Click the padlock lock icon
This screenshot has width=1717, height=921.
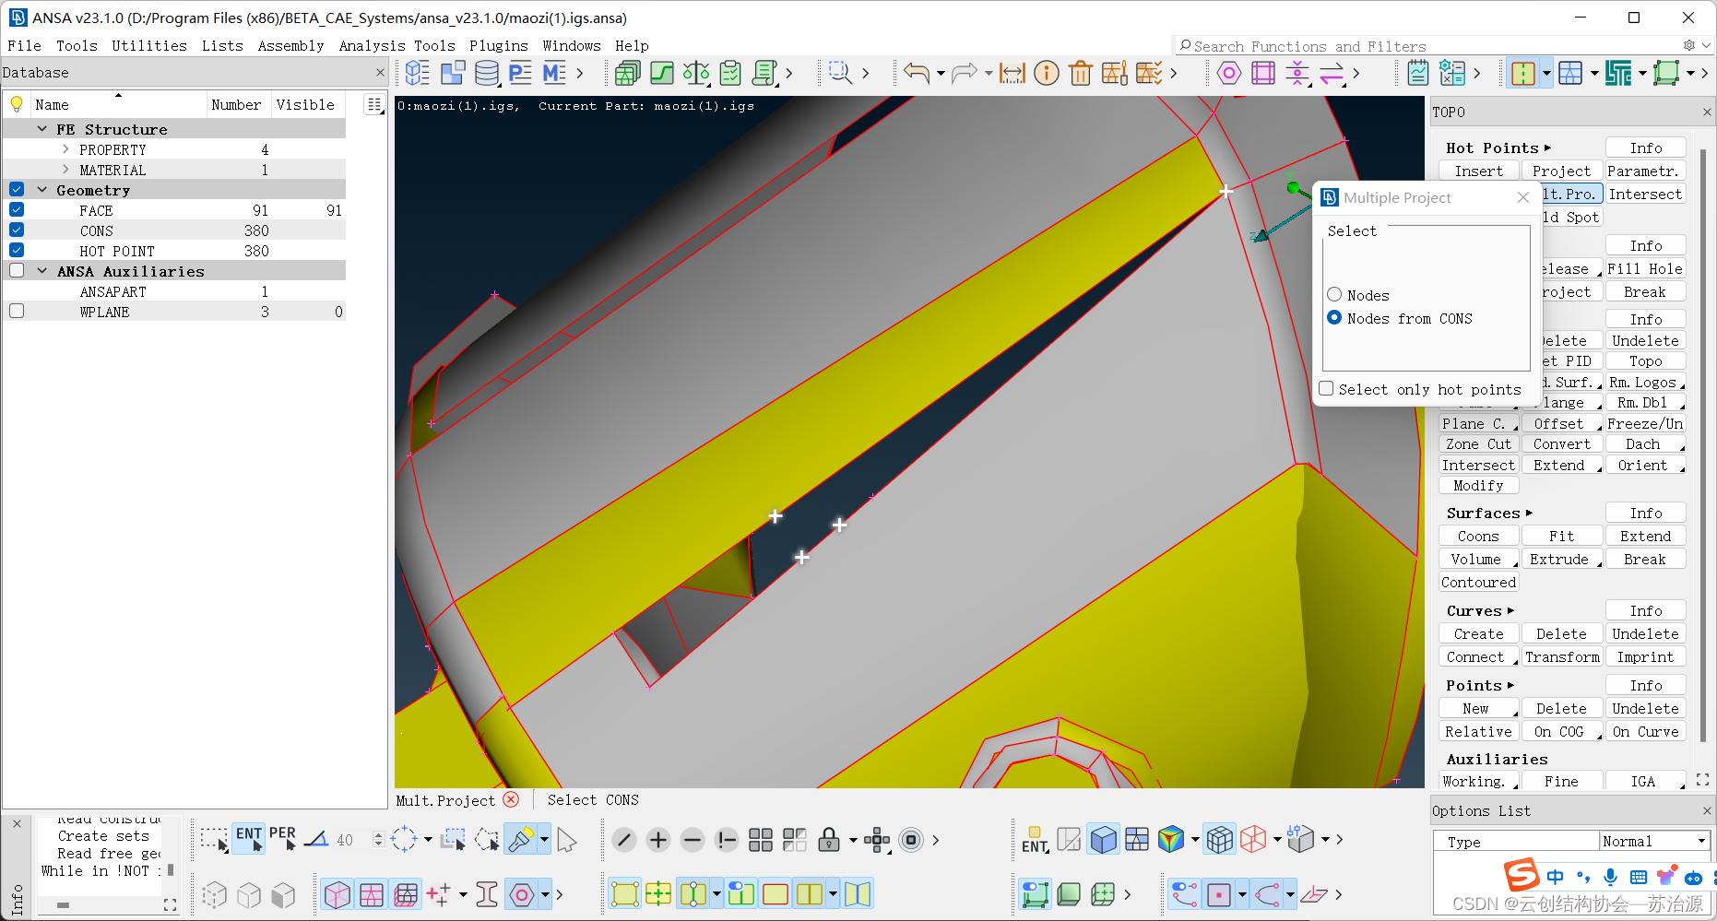828,840
